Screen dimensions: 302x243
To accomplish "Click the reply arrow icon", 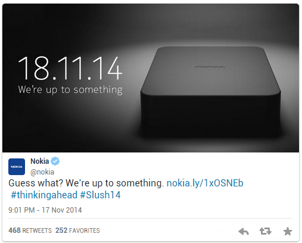I will pyautogui.click(x=244, y=231).
